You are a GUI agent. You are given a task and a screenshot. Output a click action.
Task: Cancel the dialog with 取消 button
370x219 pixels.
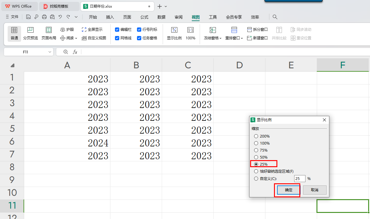click(x=315, y=190)
